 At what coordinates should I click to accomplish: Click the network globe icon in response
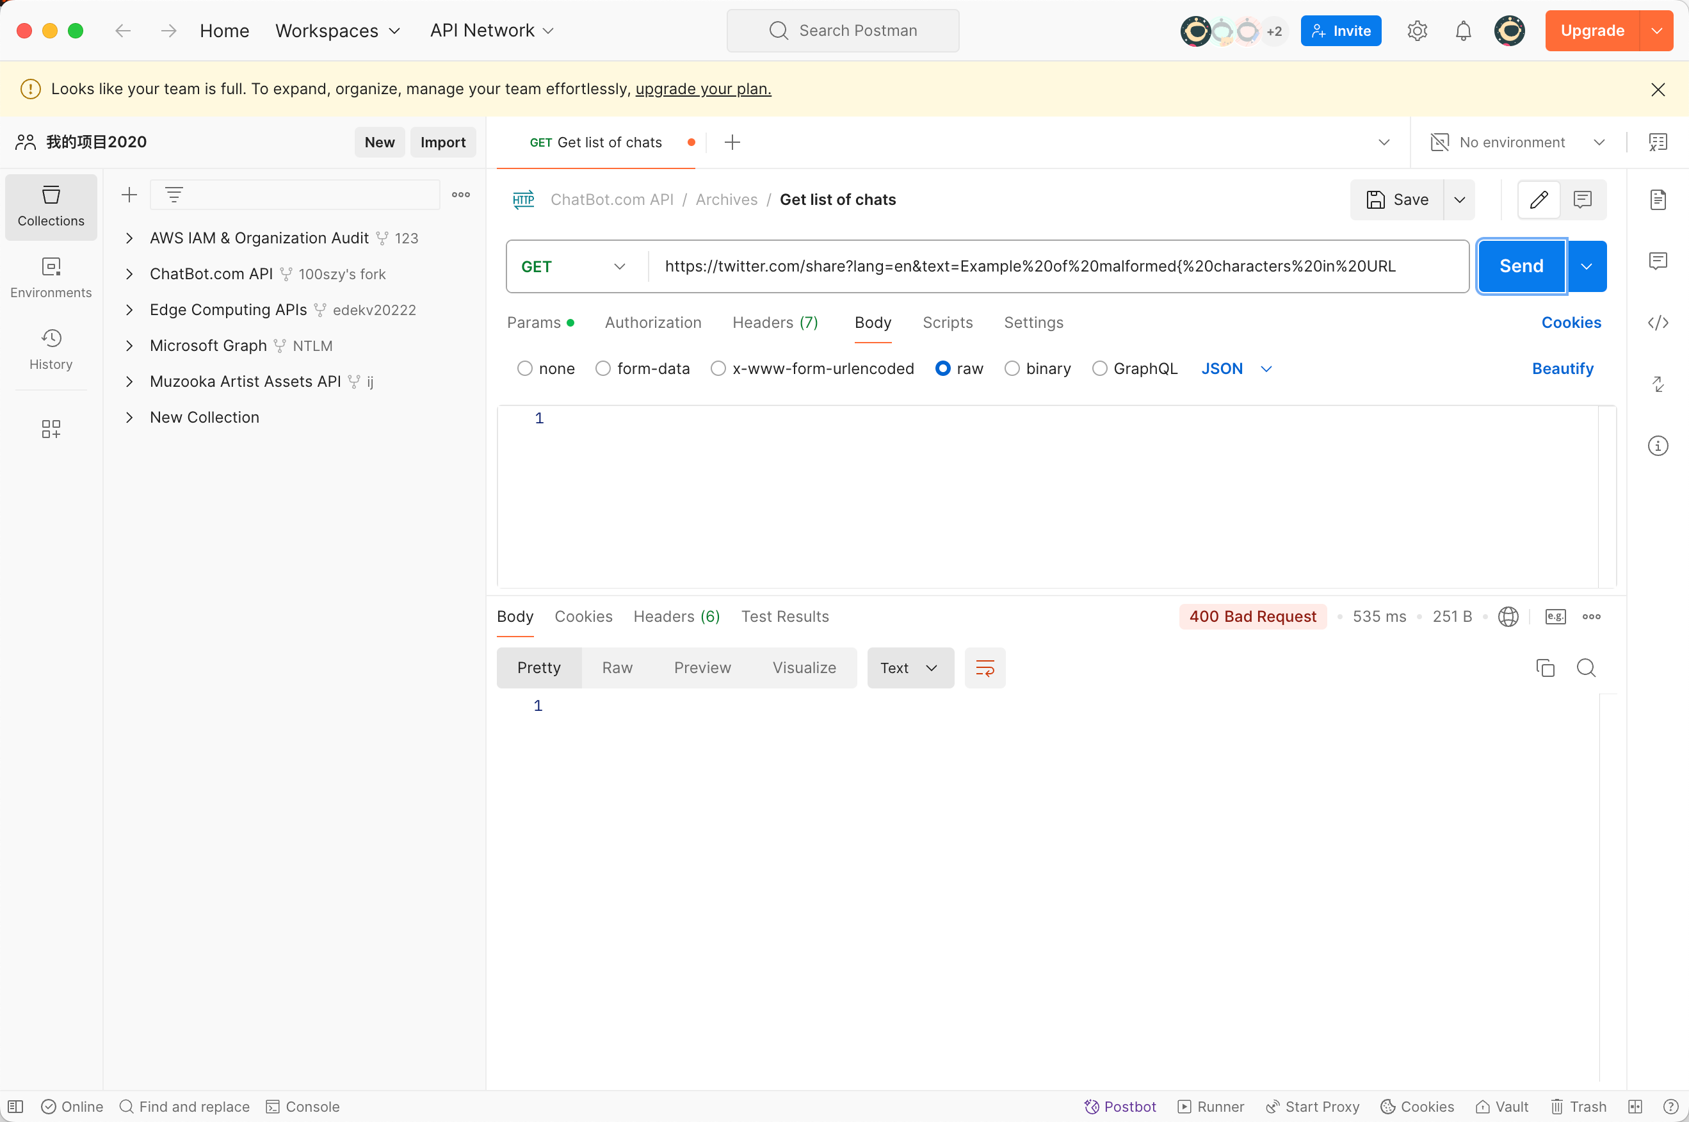pyautogui.click(x=1508, y=617)
